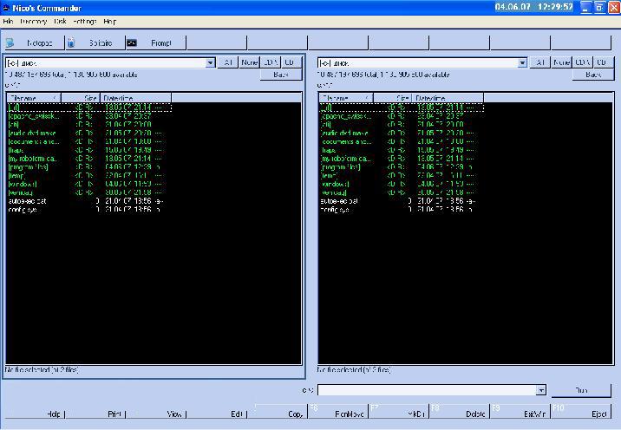621x430 pixels.
Task: Click CD \ button in left panel
Action: pyautogui.click(x=271, y=62)
